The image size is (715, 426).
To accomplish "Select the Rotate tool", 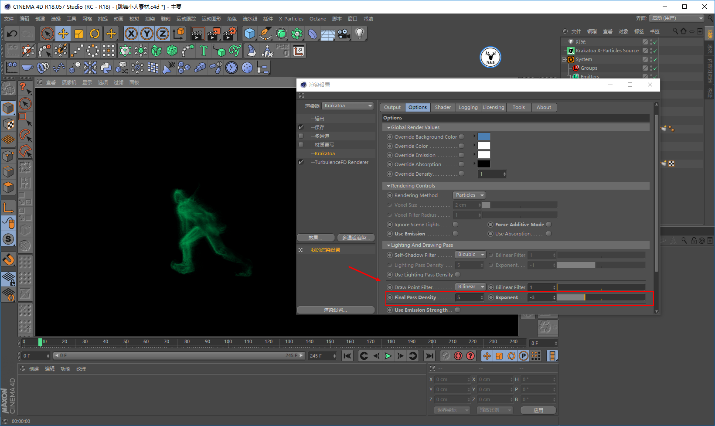I will click(x=95, y=34).
